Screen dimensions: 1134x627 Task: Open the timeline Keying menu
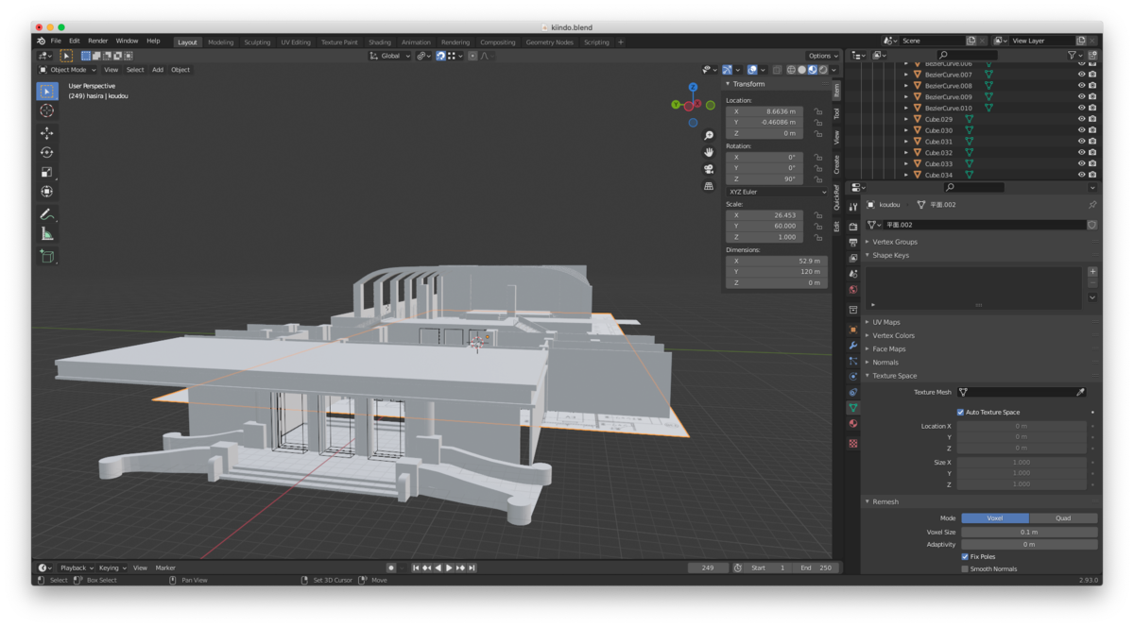111,568
